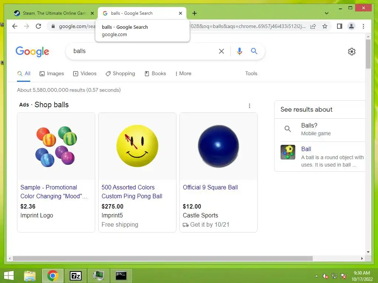Close the balls Google Search tab
Screen dimensions: 378x283
(180, 13)
